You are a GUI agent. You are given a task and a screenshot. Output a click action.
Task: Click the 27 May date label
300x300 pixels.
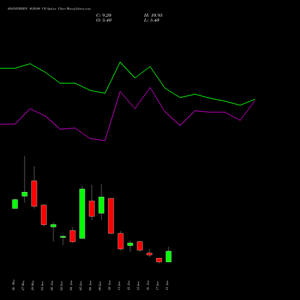pyautogui.click(x=23, y=285)
